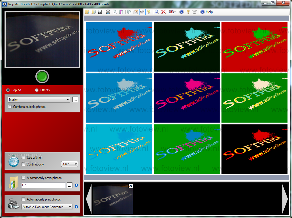Enable the Use a timer checkbox
Viewport: 292px width, 218px height.
point(23,158)
